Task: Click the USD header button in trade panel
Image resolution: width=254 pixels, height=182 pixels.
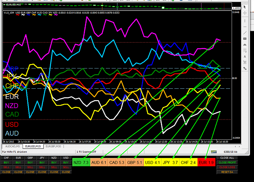Action: point(66,158)
